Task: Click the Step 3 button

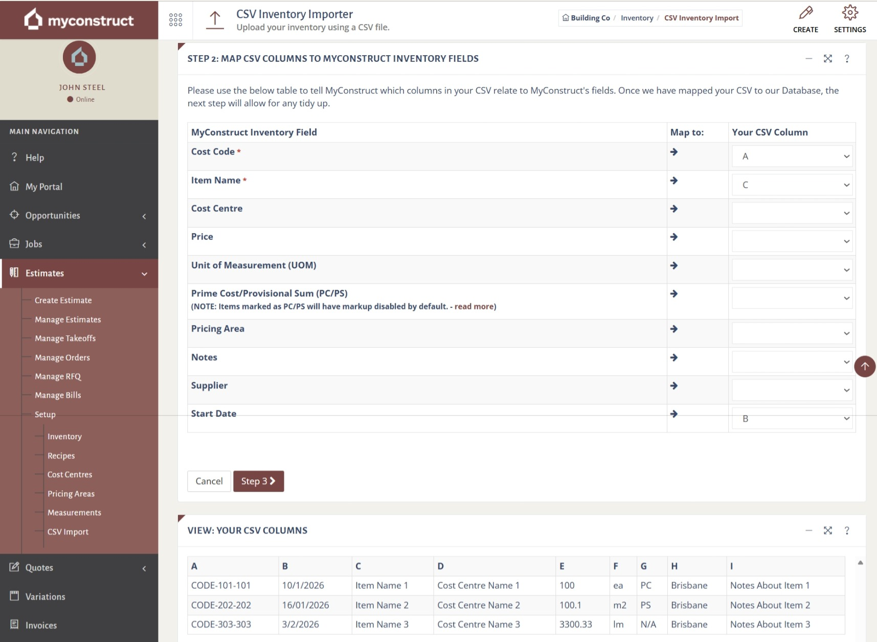Action: (x=258, y=481)
